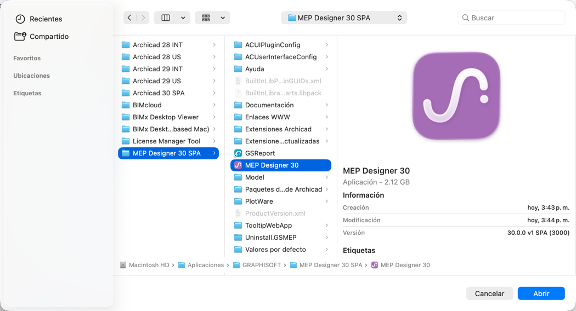The height and width of the screenshot is (311, 576).
Task: Select the BIMcloud folder
Action: 168,105
